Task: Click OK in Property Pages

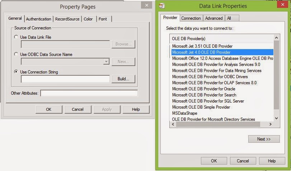Action: pos(49,109)
